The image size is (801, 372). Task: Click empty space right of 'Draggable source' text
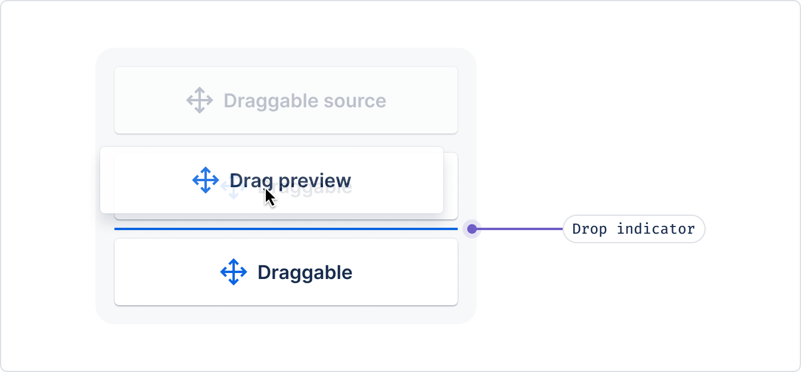[421, 100]
